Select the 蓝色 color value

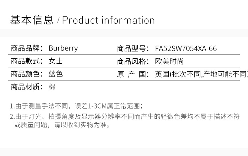56,74
